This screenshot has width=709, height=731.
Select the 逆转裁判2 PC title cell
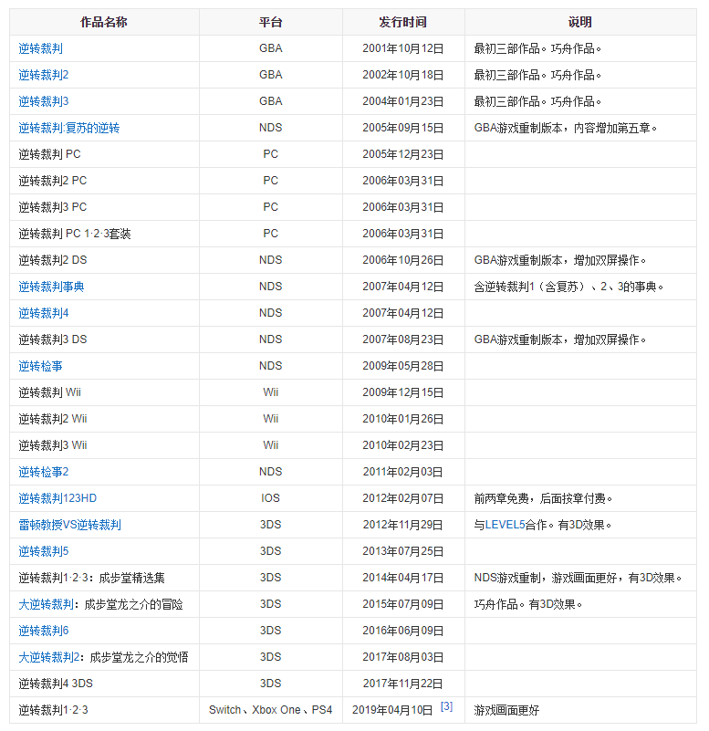(104, 181)
